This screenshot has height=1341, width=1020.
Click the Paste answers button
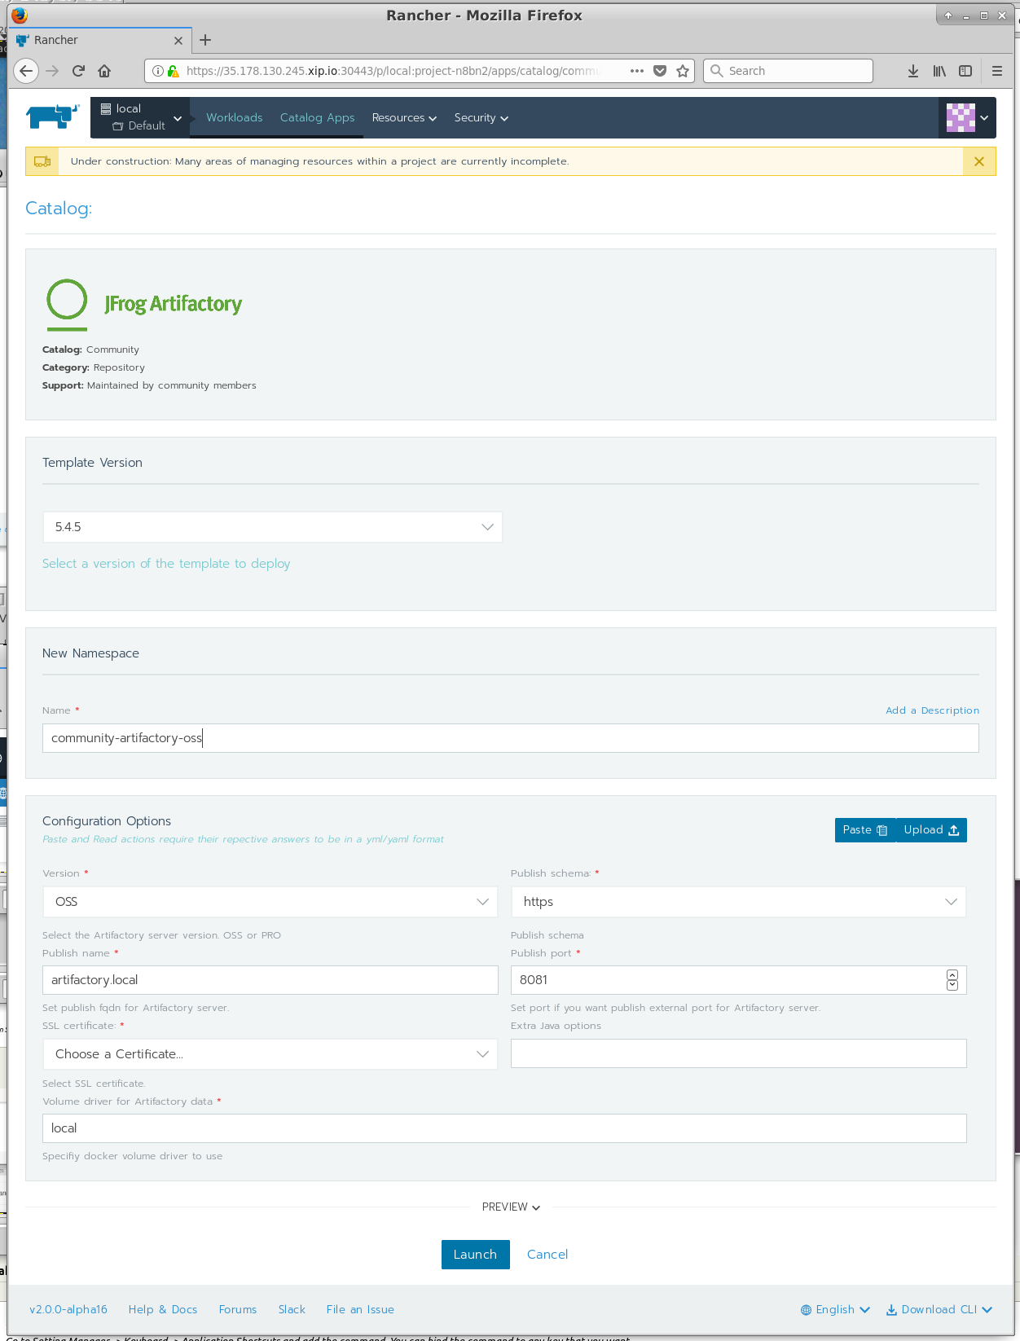pos(865,830)
